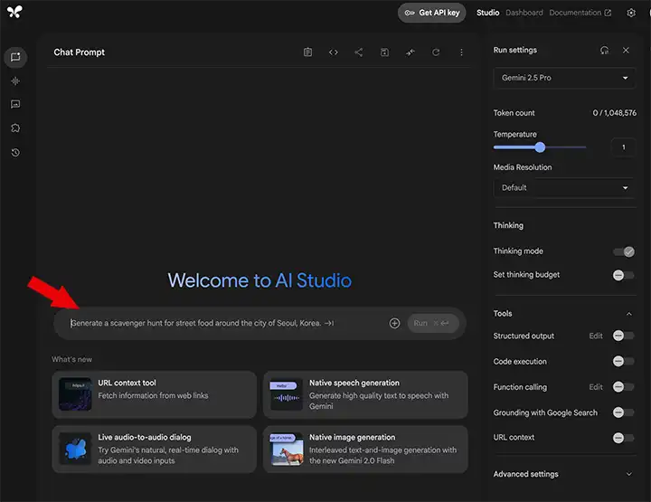This screenshot has height=502, width=651.
Task: Click the URL context tool thumbnail
Action: (75, 393)
